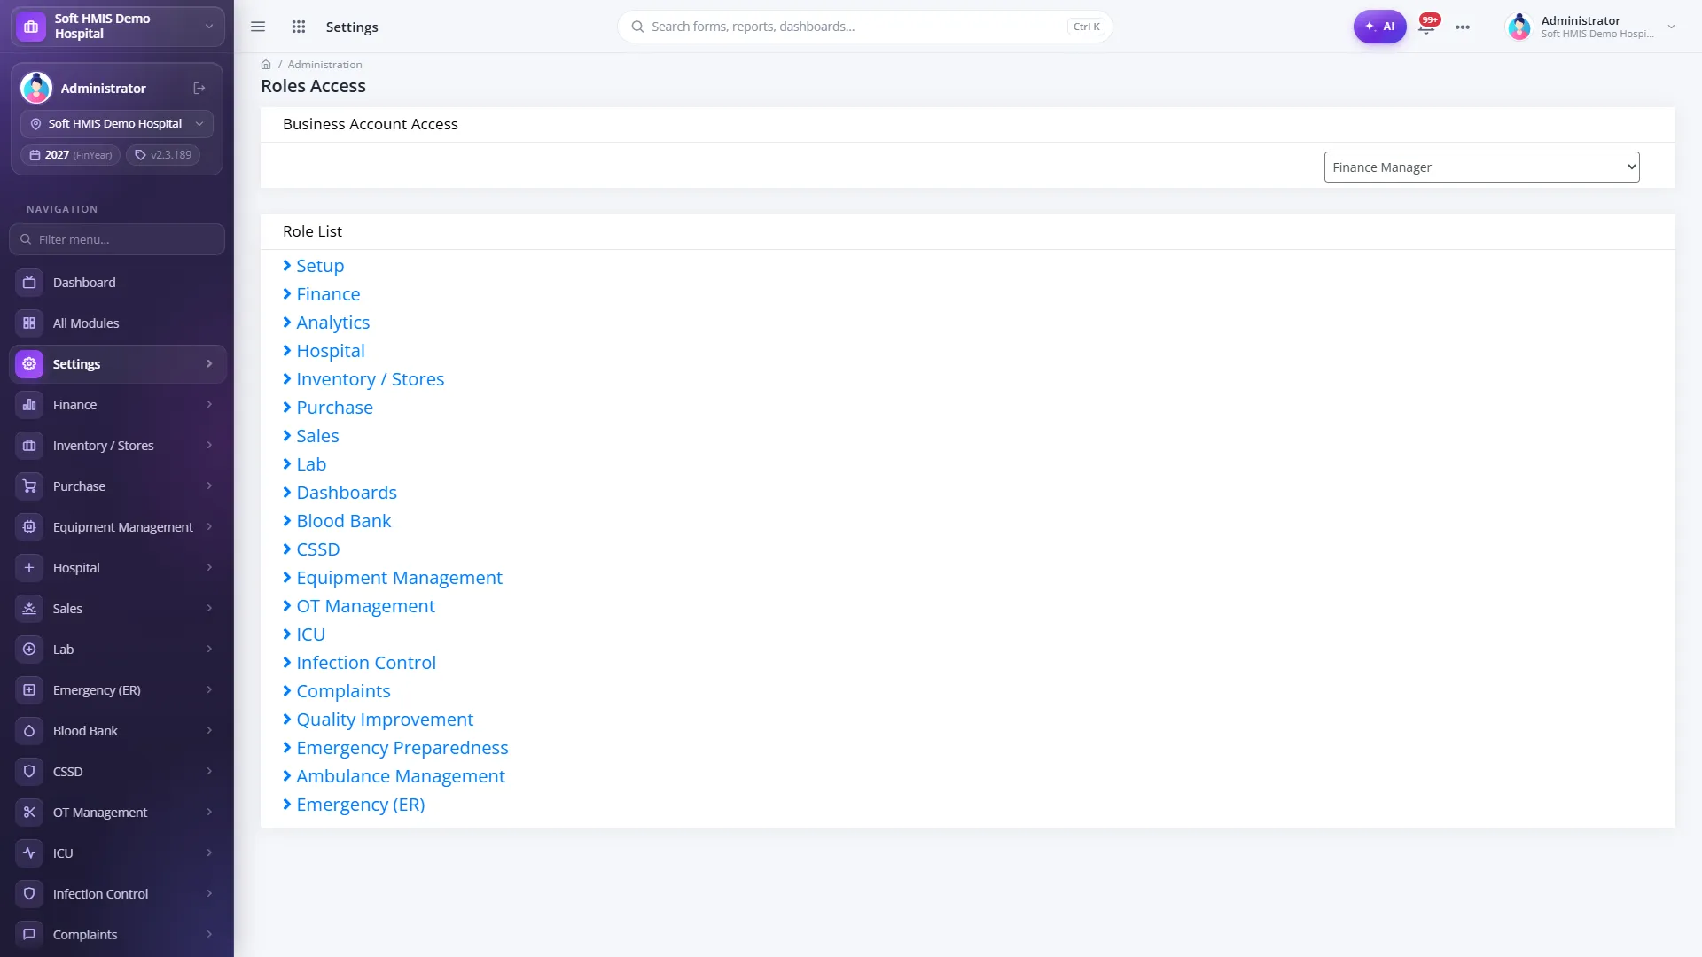This screenshot has width=1702, height=957.
Task: Click the hamburger menu toggle icon
Action: pos(258,27)
